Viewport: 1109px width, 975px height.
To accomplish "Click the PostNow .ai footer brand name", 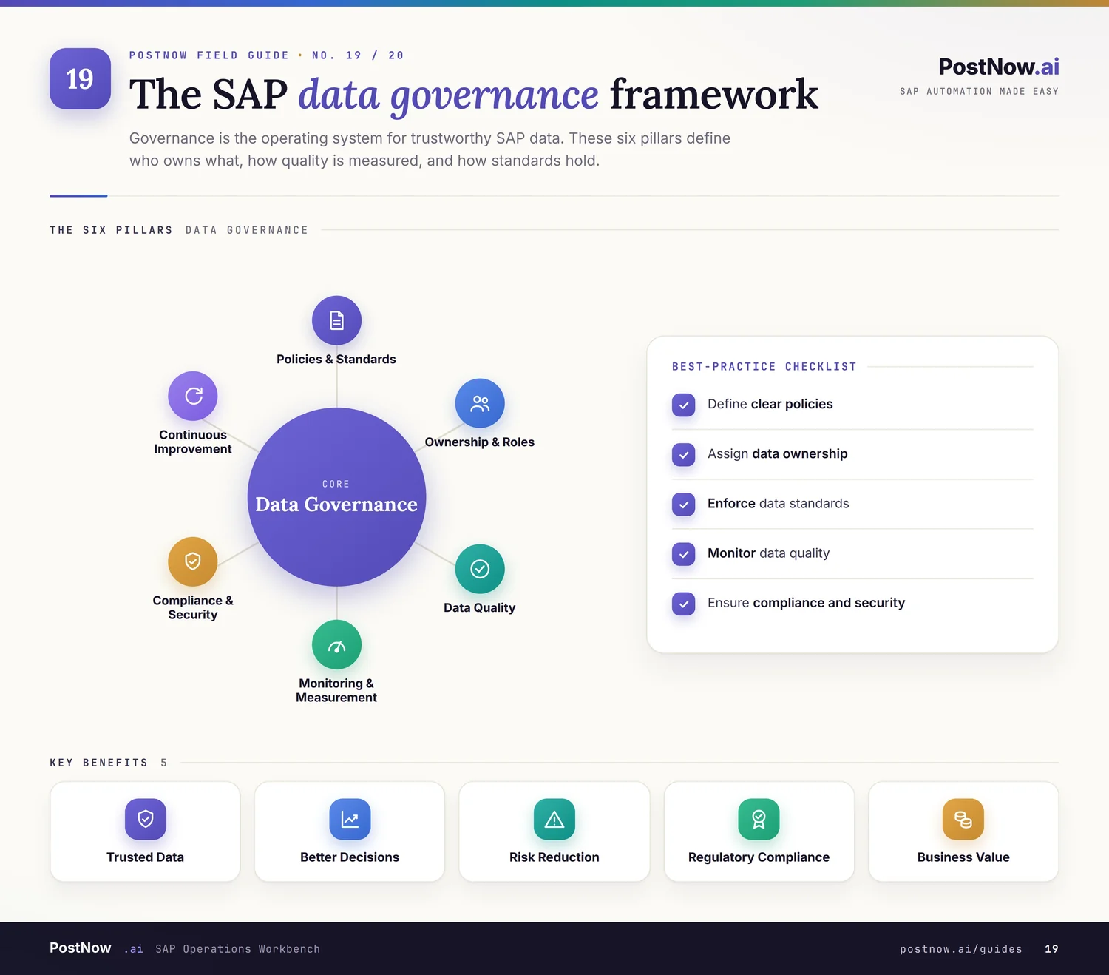I will [x=96, y=948].
